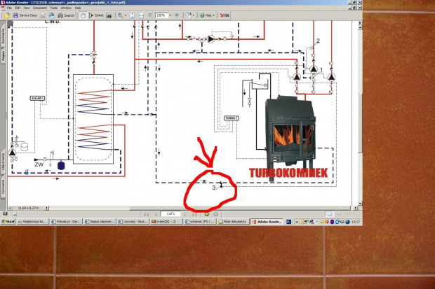Viewport: 435px width, 289px height.
Task: Click the Windows Start button
Action: click(x=9, y=221)
